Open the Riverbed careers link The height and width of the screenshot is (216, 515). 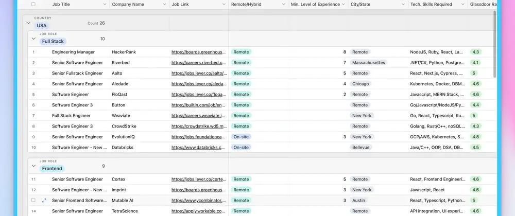[x=199, y=63]
